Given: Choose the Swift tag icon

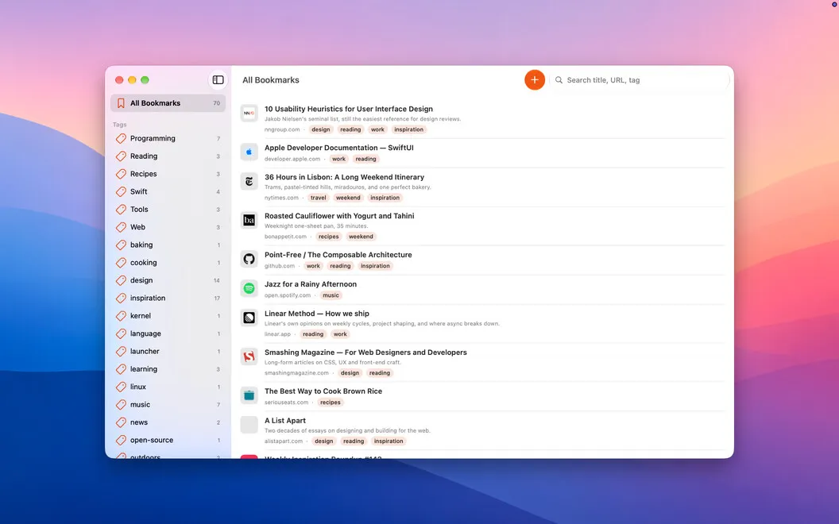Looking at the screenshot, I should pos(121,191).
